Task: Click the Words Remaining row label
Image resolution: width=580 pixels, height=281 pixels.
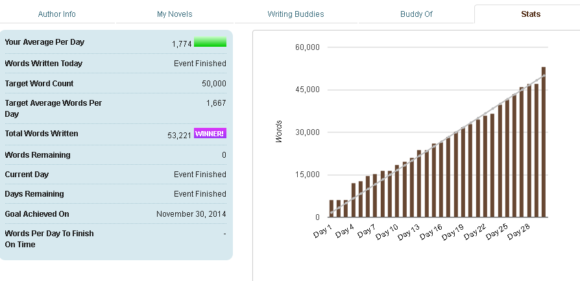Action: click(38, 155)
